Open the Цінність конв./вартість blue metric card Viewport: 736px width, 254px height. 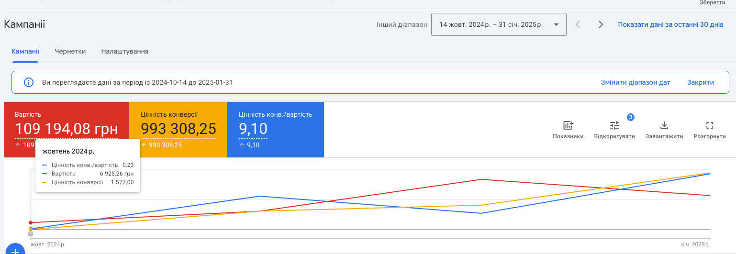pyautogui.click(x=276, y=129)
